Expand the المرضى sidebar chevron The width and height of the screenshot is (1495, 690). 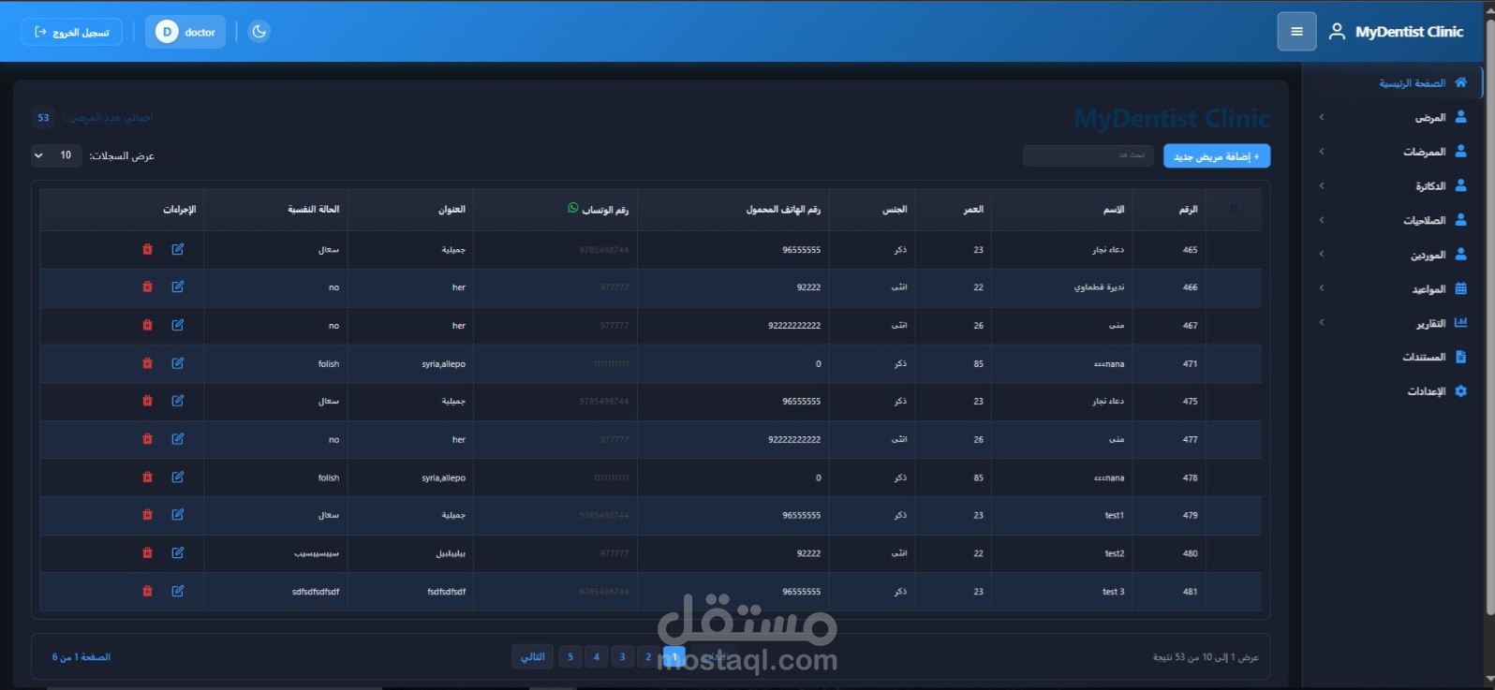[x=1322, y=117]
